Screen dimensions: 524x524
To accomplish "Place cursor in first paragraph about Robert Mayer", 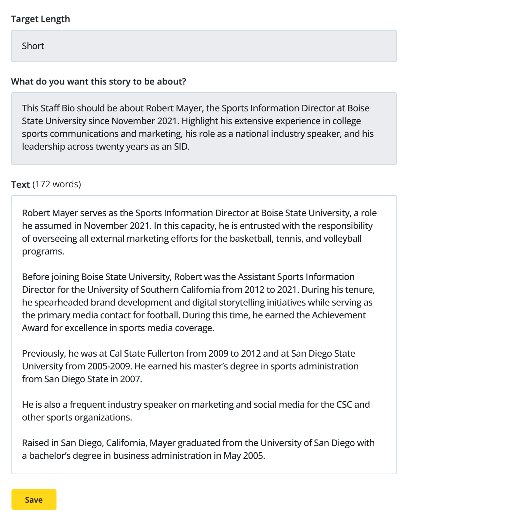I will (199, 232).
